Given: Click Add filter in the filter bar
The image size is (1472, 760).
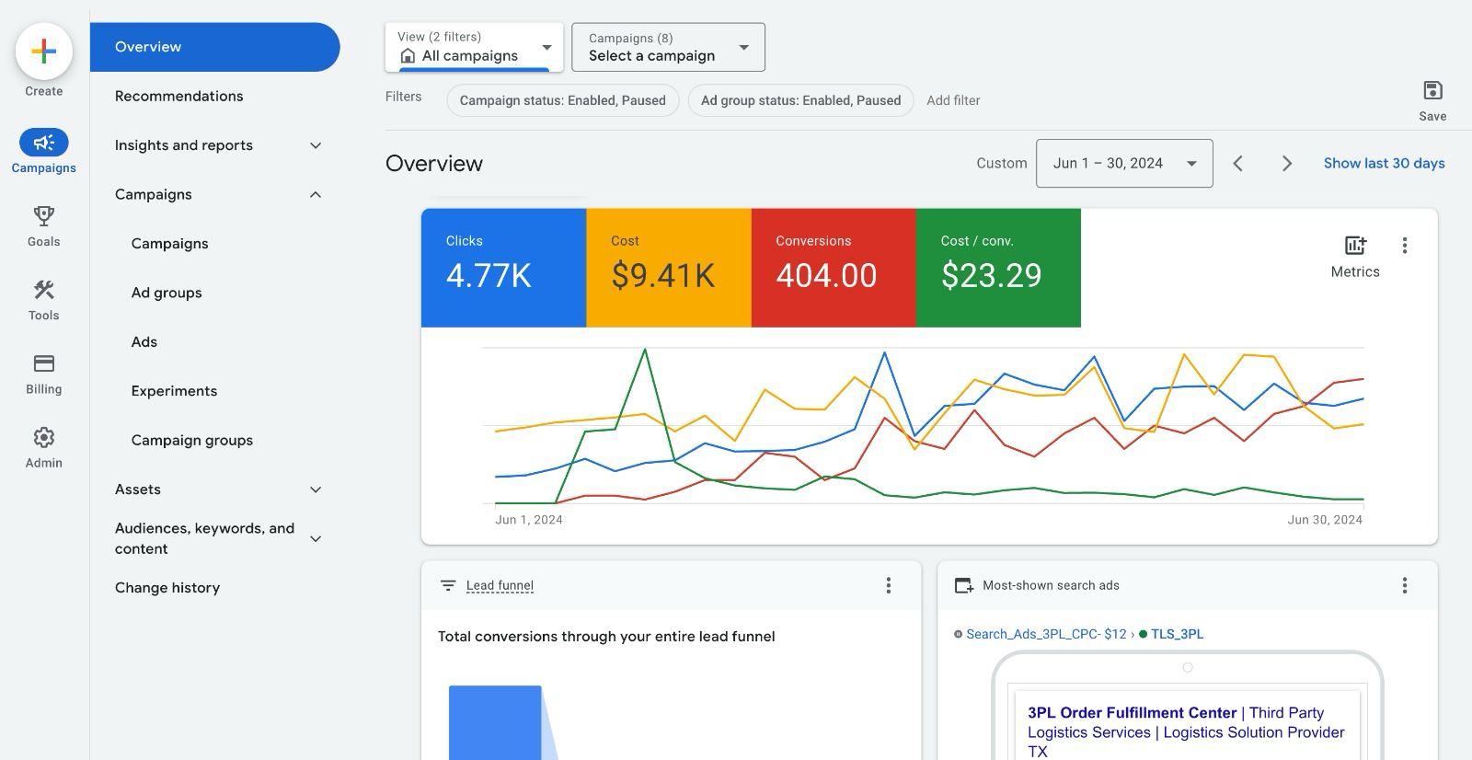Looking at the screenshot, I should tap(952, 100).
